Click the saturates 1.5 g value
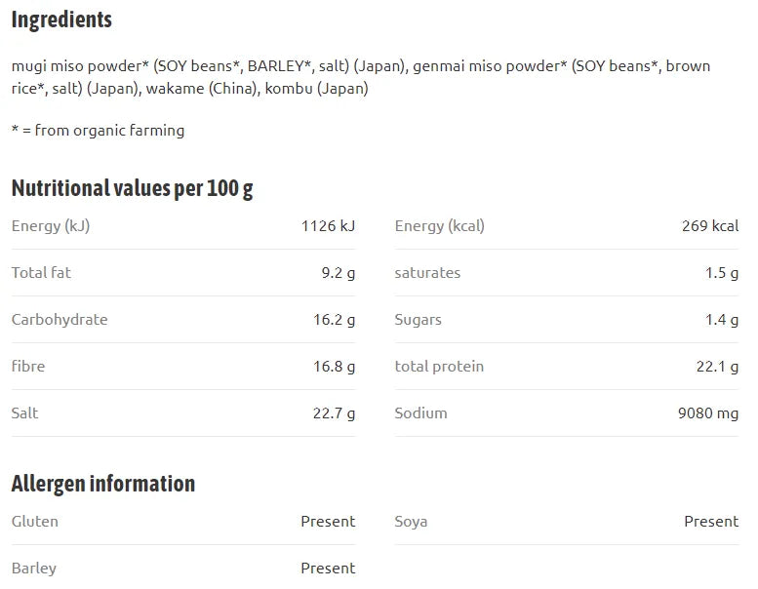The width and height of the screenshot is (758, 589). tap(721, 272)
